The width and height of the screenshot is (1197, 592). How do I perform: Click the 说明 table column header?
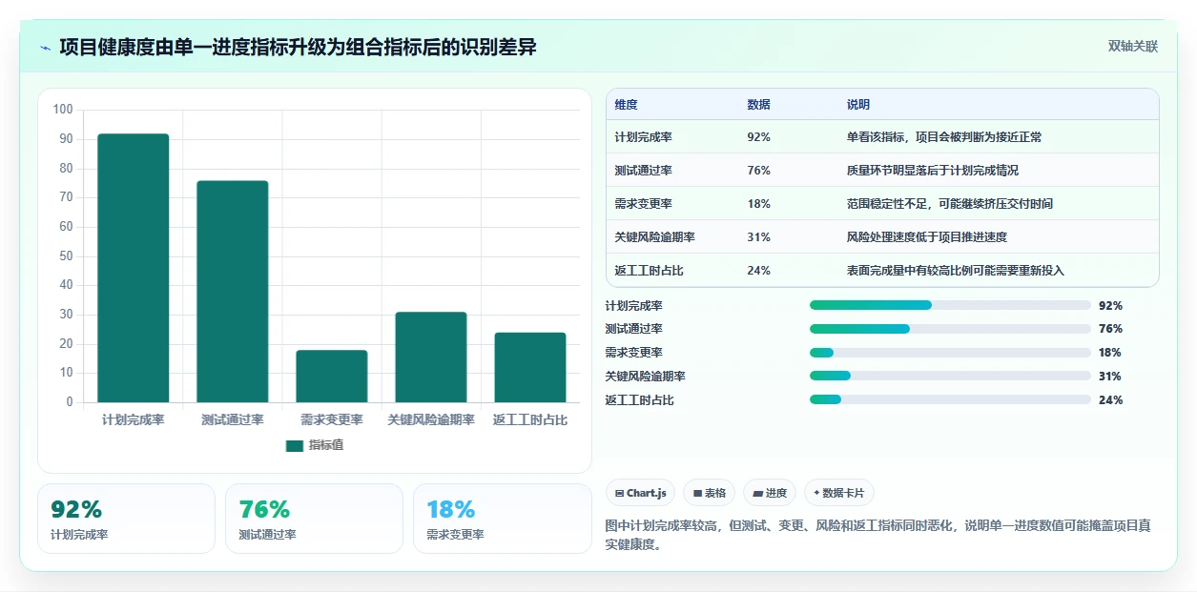pos(858,105)
